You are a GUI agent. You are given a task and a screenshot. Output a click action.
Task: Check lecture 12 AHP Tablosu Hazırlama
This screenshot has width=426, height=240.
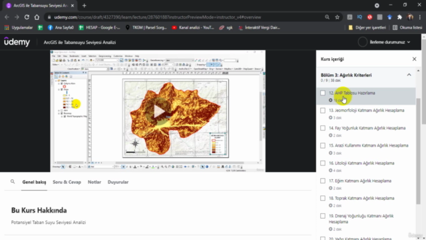pyautogui.click(x=323, y=93)
